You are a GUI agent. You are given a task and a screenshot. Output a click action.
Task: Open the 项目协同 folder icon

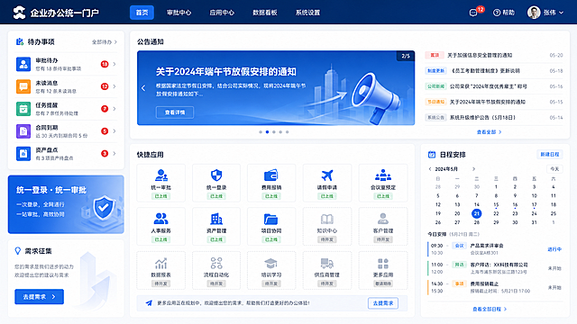[271, 219]
